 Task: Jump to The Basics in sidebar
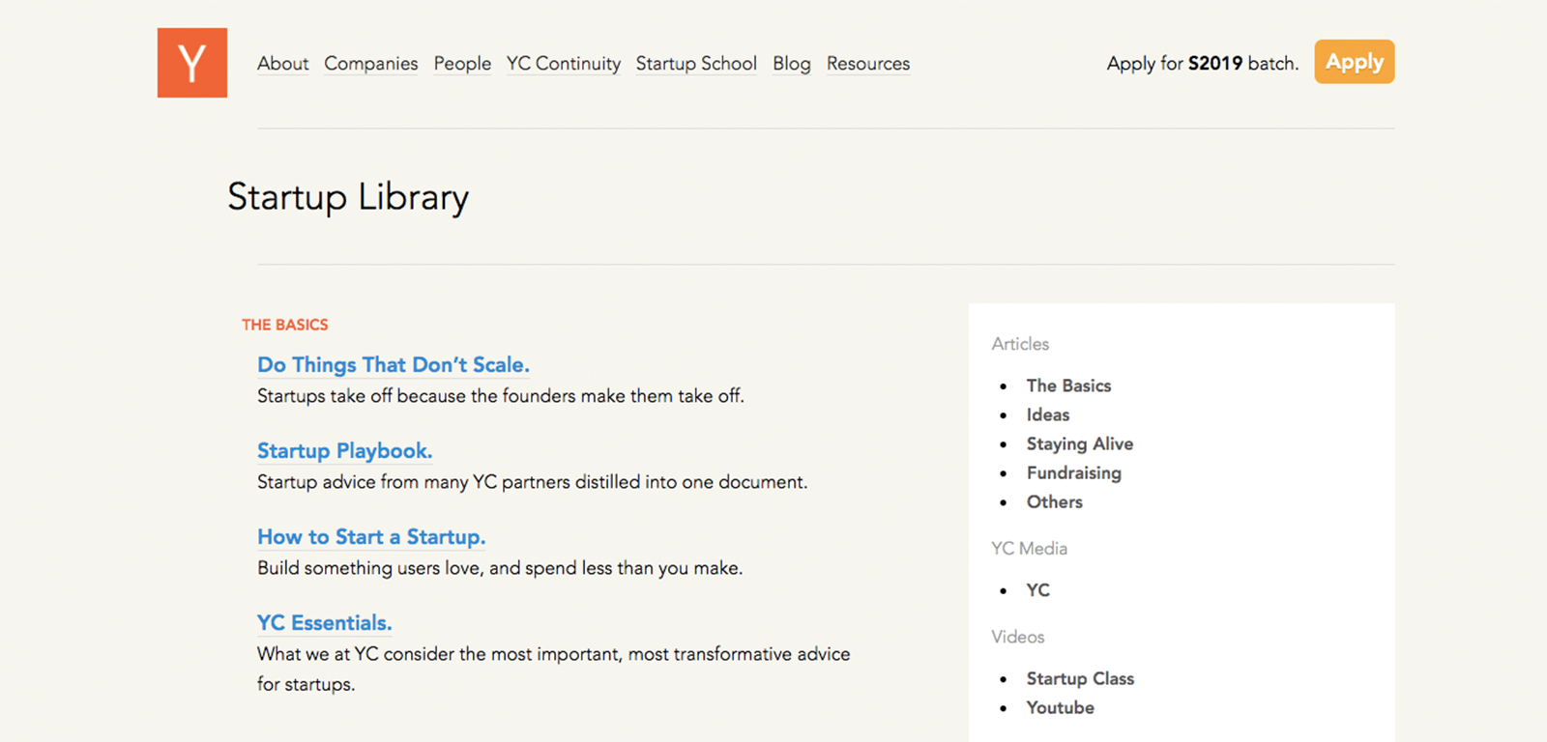tap(1068, 385)
